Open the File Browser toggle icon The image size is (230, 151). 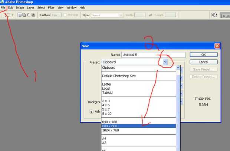(x=214, y=15)
